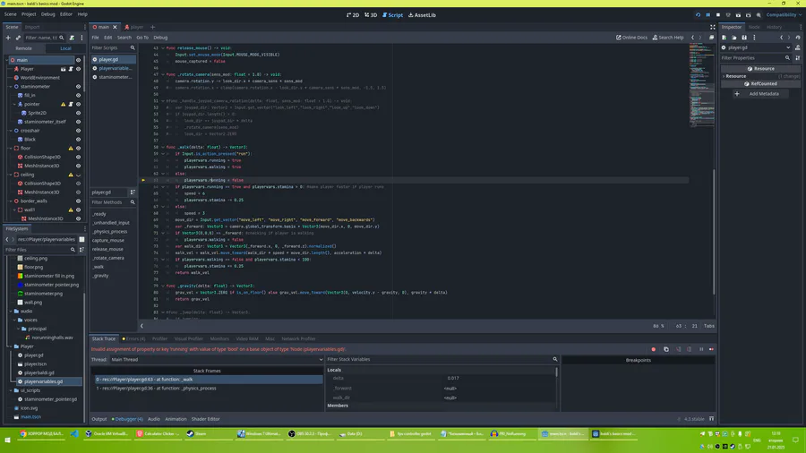This screenshot has height=453, width=806.
Task: Hide the main node visibility eye
Action: coord(78,60)
